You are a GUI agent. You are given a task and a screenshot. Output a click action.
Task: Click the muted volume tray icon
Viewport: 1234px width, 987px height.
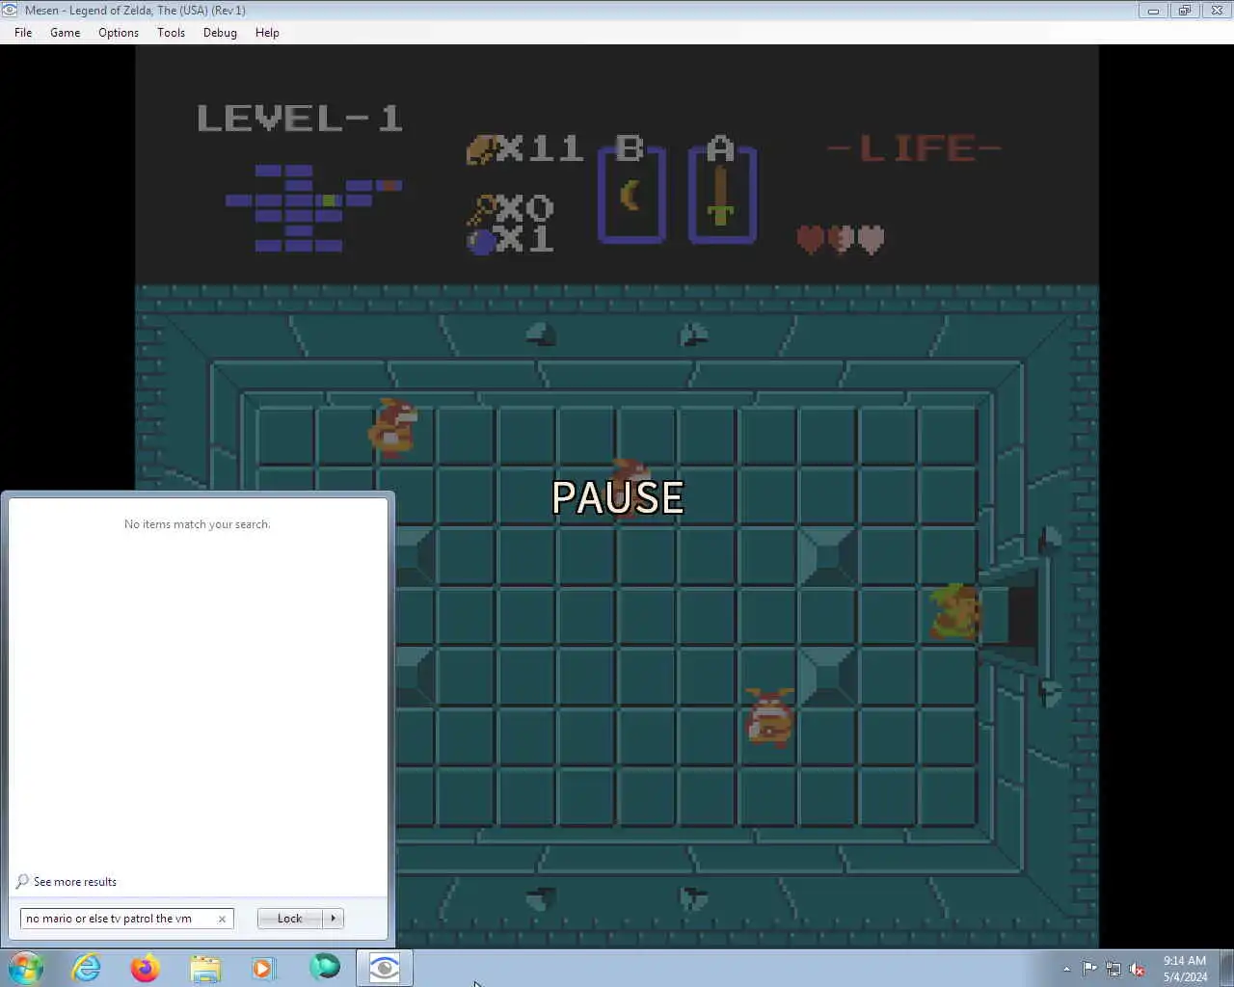1138,969
